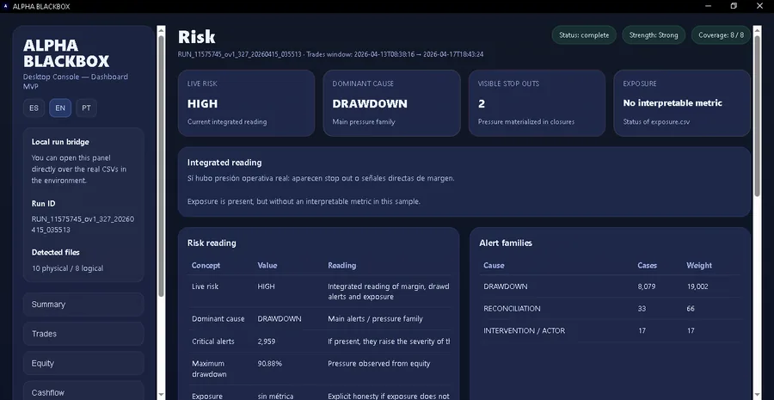Click the 90.88% drawdown value

coord(269,364)
